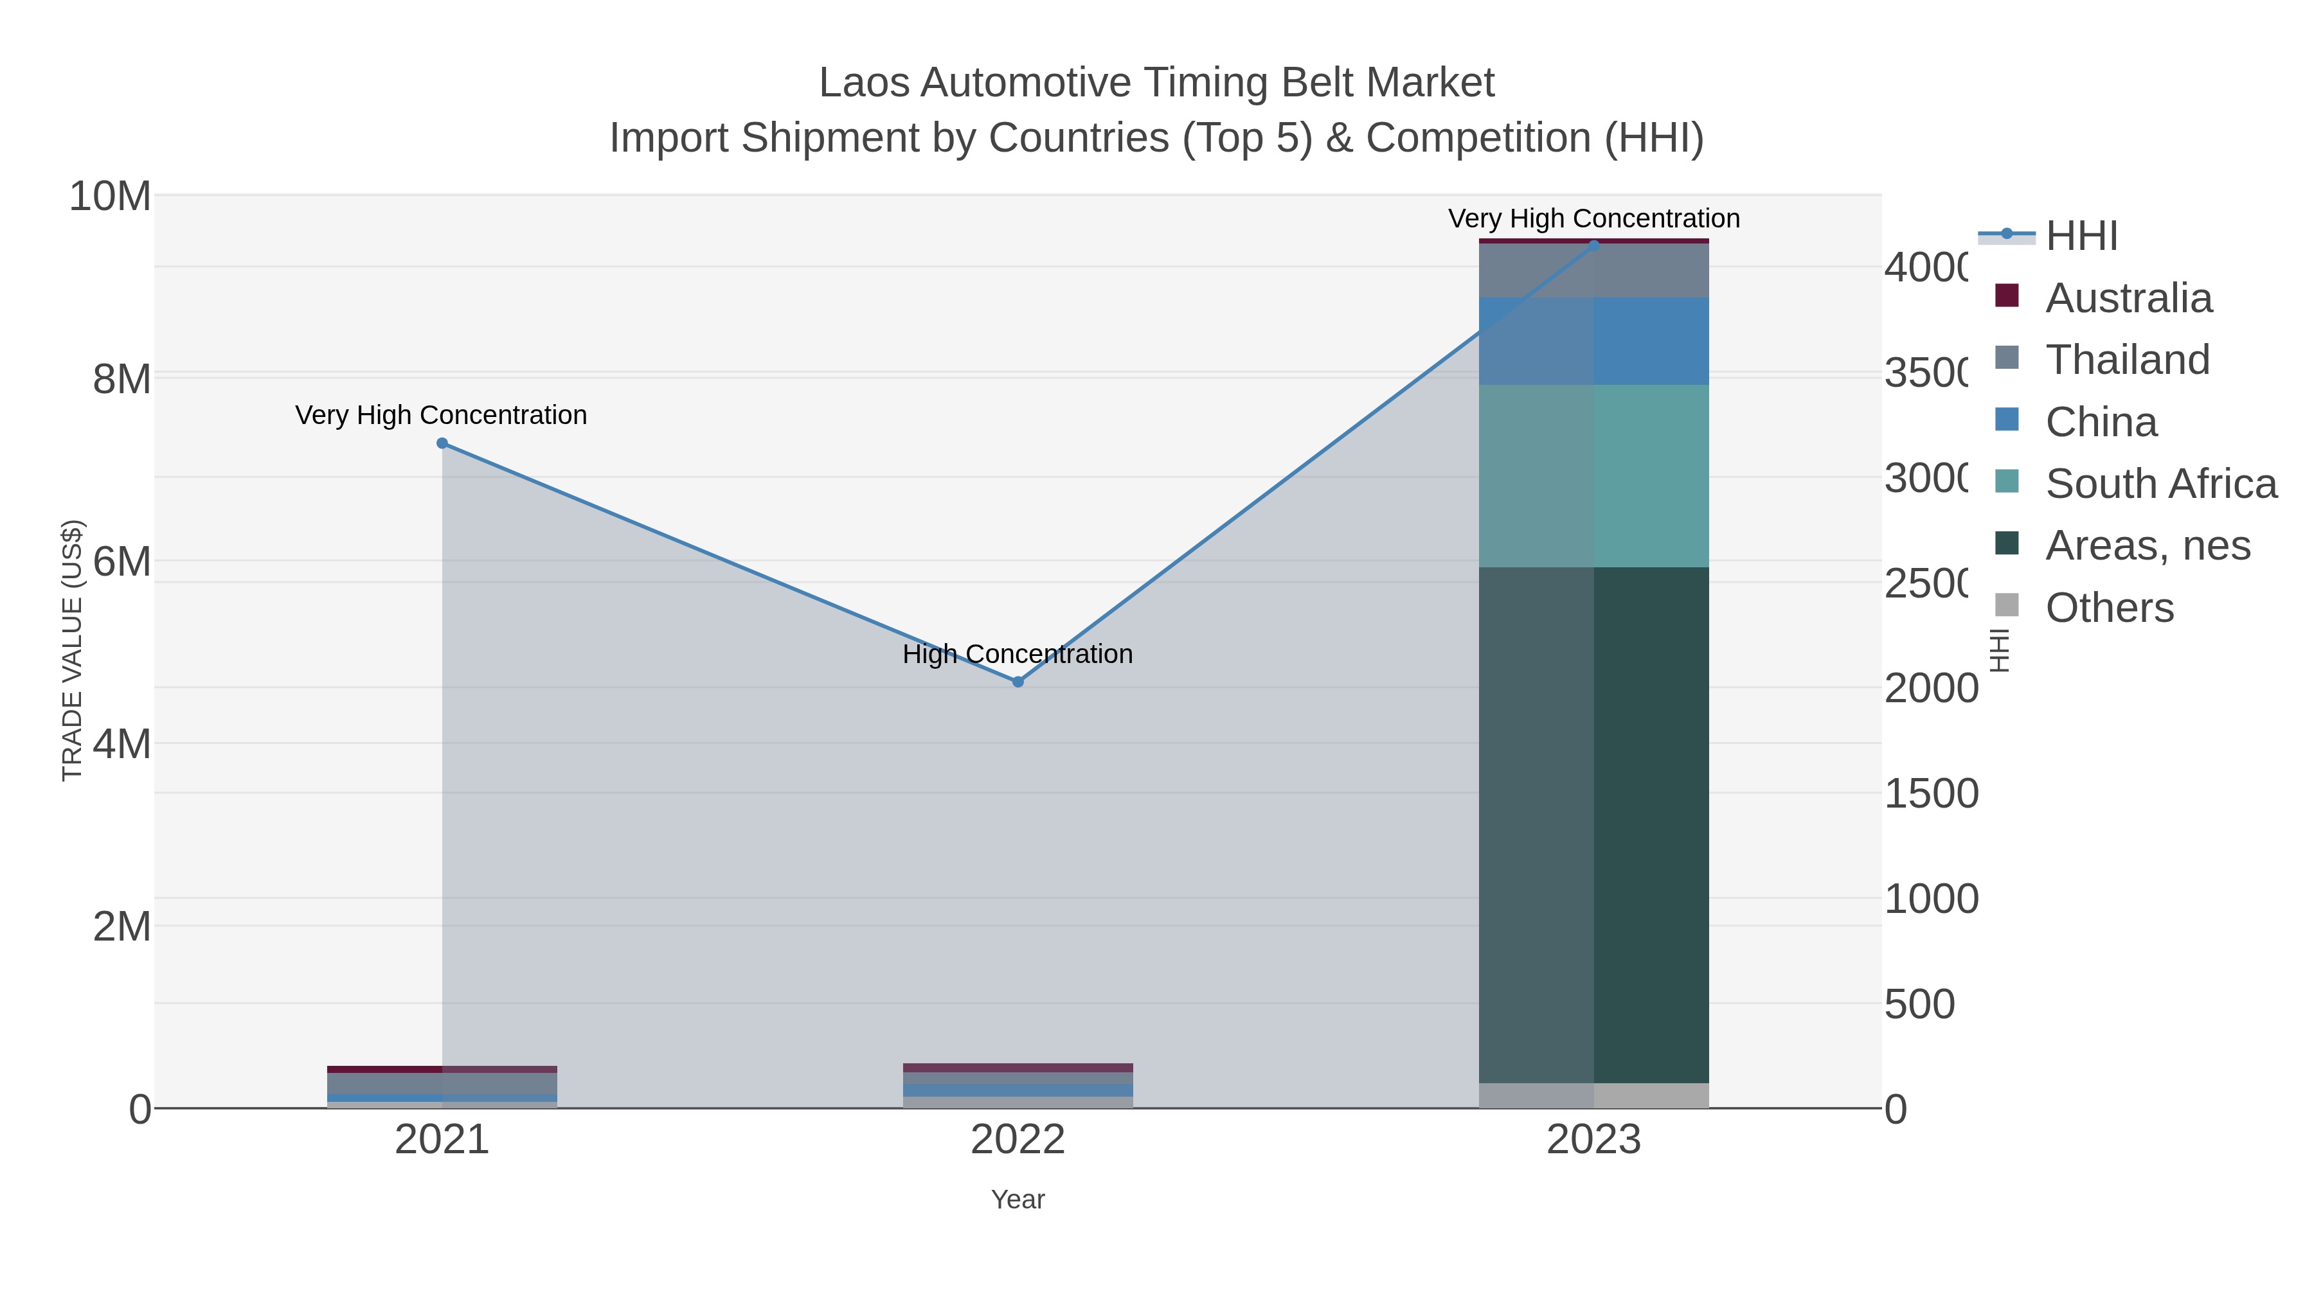Toggle the Areas, nes legend label
The image size is (2314, 1301).
tap(2148, 546)
